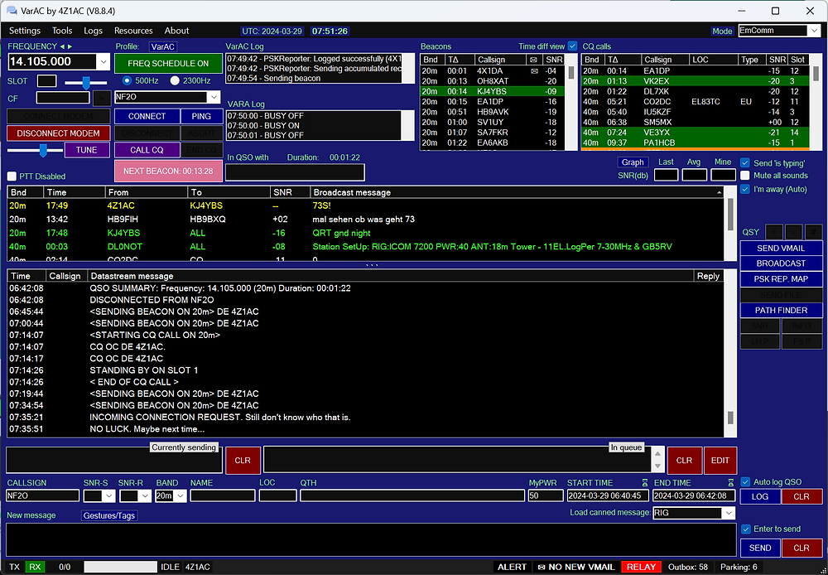The width and height of the screenshot is (828, 575).
Task: Open the callsign NF2O dropdown
Action: pyautogui.click(x=214, y=97)
